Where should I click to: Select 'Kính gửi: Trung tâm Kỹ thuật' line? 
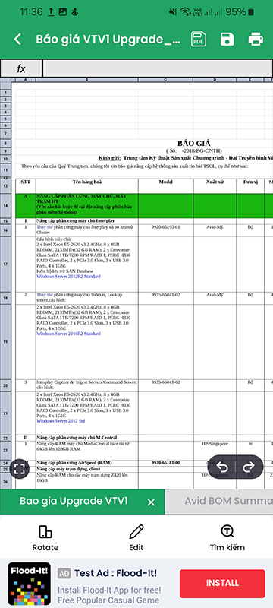186,158
